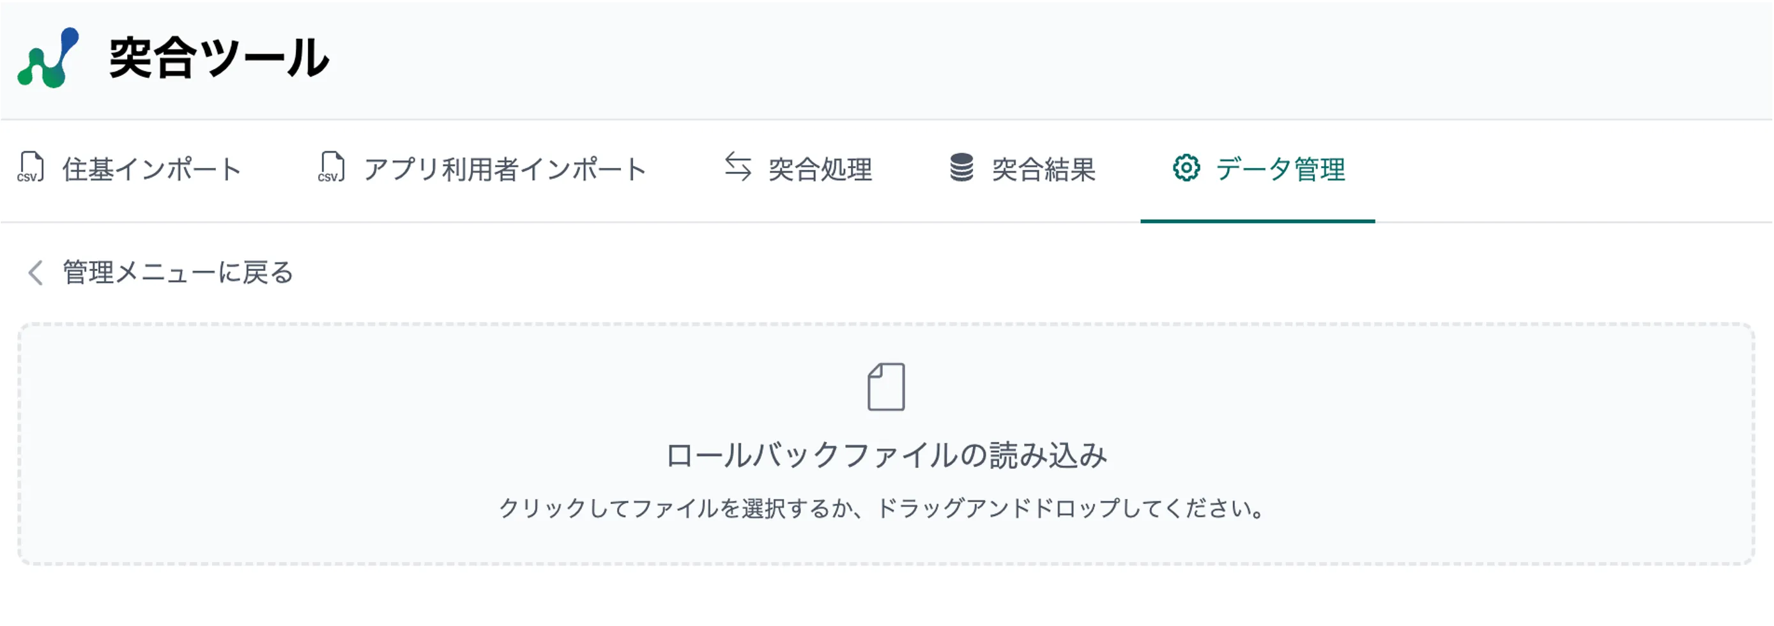Click the blue-green app logo
This screenshot has width=1774, height=626.
click(x=47, y=58)
